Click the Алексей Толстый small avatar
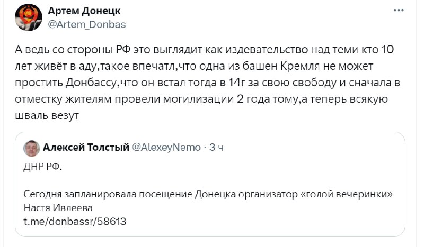Viewport: 424px width, 247px height. 32,148
